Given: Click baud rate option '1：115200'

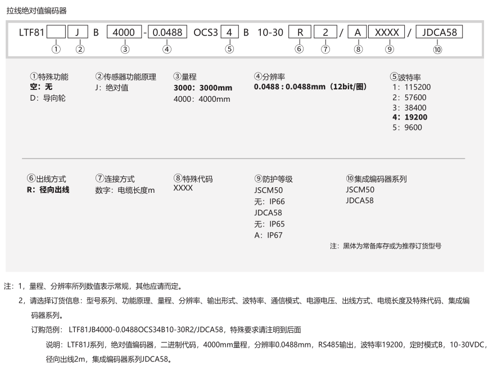Looking at the screenshot, I should (411, 87).
